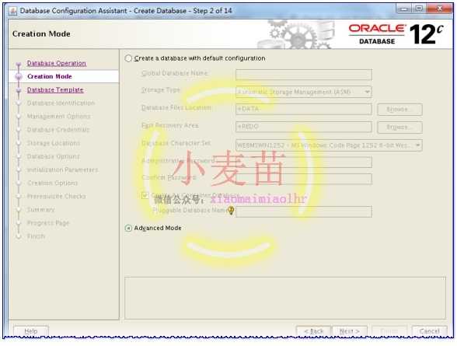Click the Finish step in sidebar
The width and height of the screenshot is (457, 346).
click(x=36, y=236)
